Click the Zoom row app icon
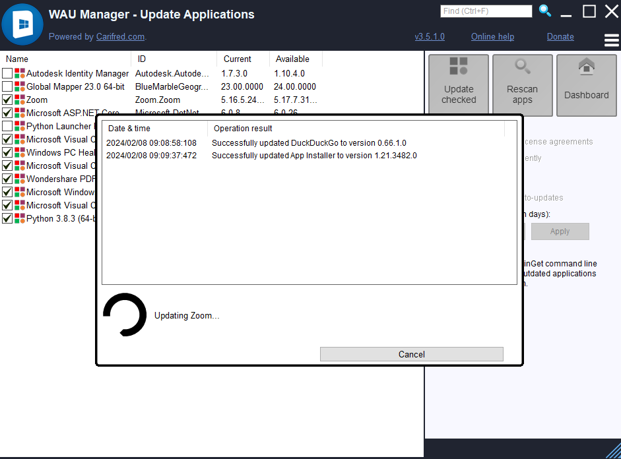This screenshot has height=459, width=621. [20, 100]
